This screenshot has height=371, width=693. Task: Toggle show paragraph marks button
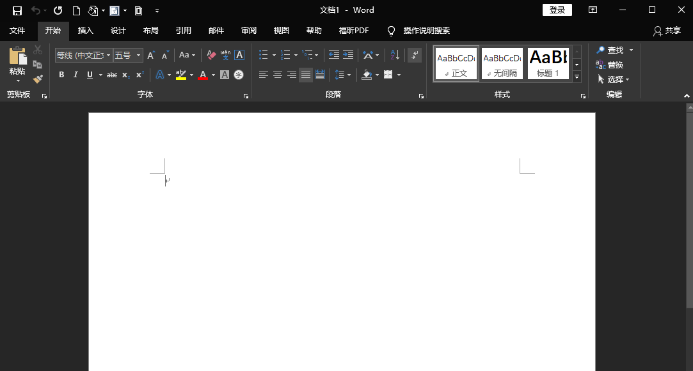pyautogui.click(x=415, y=56)
